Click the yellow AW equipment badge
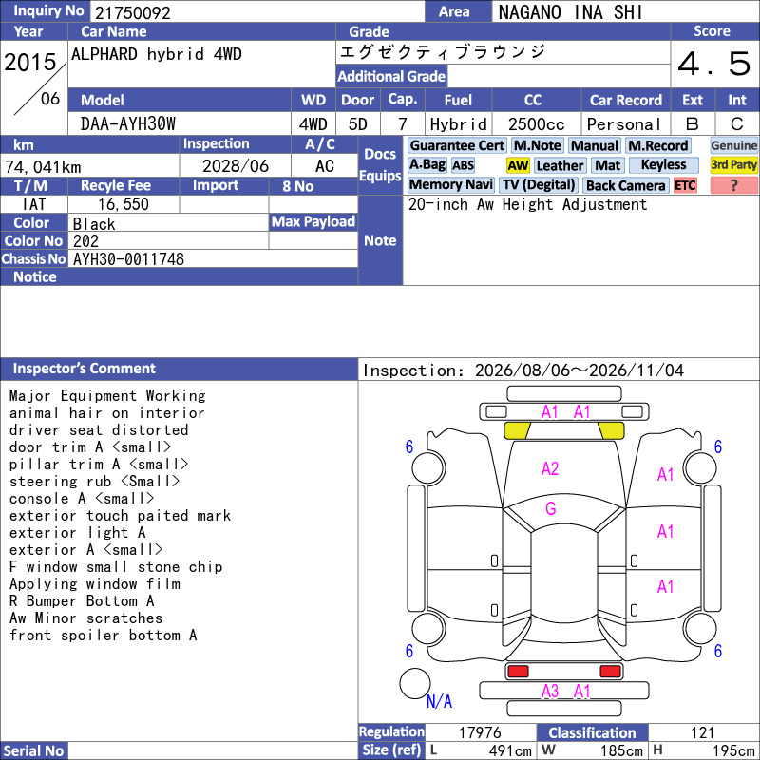The width and height of the screenshot is (760, 760). 518,165
